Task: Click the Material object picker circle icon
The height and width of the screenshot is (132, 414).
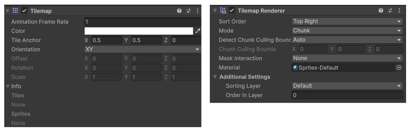Action: pyautogui.click(x=399, y=68)
